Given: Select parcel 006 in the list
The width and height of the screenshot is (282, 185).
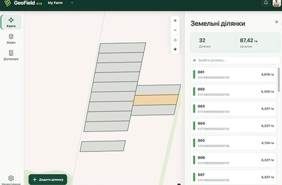Looking at the screenshot, I should pos(233,160).
